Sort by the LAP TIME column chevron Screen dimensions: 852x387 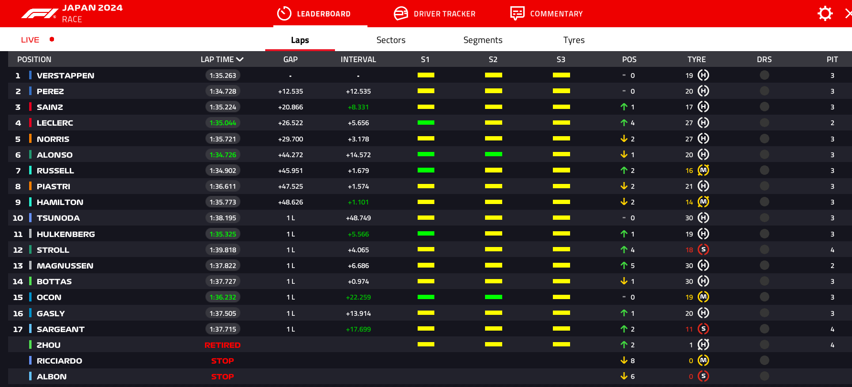tap(240, 59)
